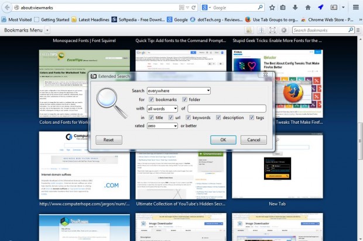The image size is (363, 241).
Task: Untick the tags checkbox
Action: click(252, 117)
